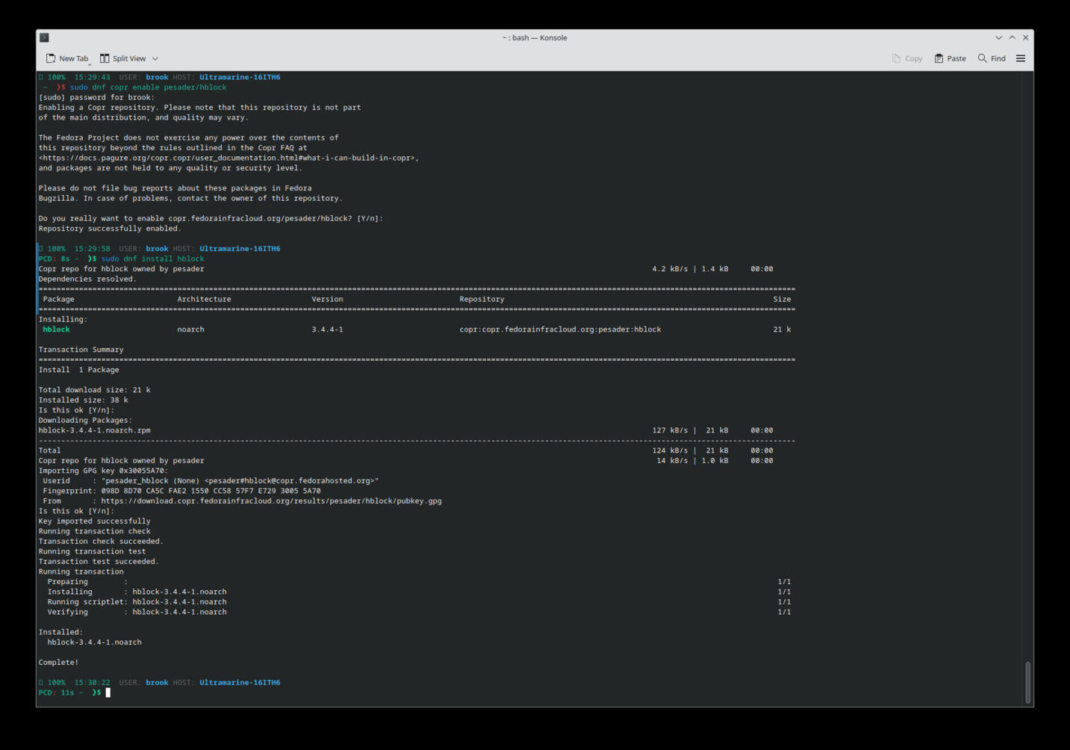The image size is (1070, 750).
Task: Click the pubkey.gpg download URL
Action: pos(271,500)
